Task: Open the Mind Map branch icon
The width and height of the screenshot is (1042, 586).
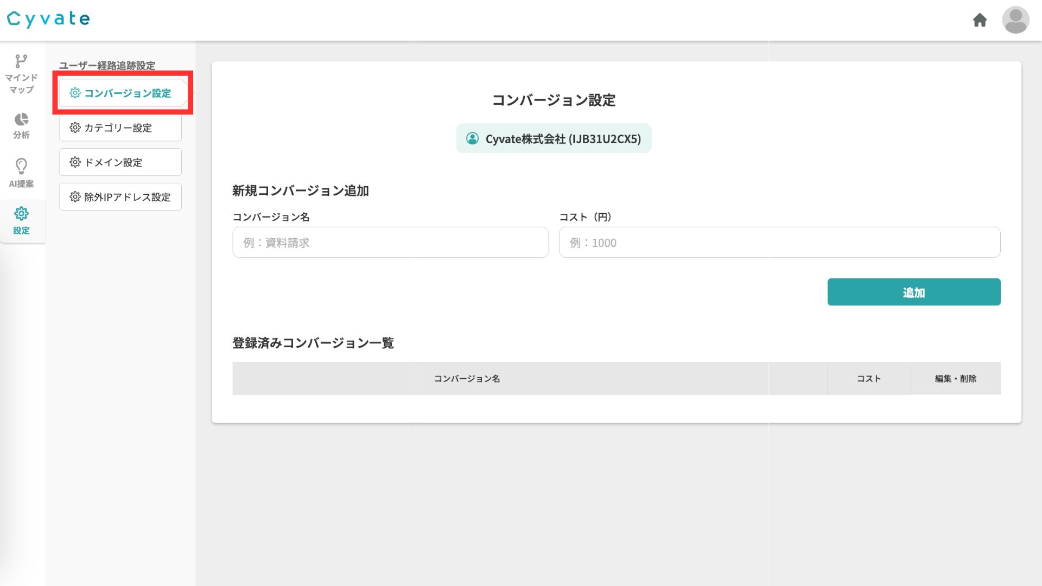Action: [x=21, y=61]
